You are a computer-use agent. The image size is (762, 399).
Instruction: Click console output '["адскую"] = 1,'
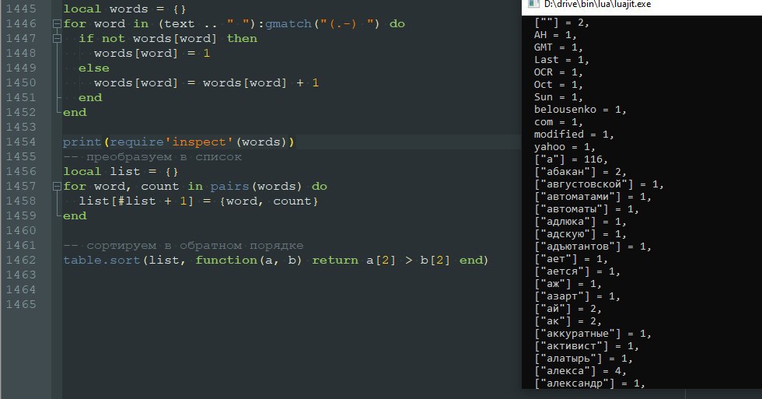(x=580, y=234)
